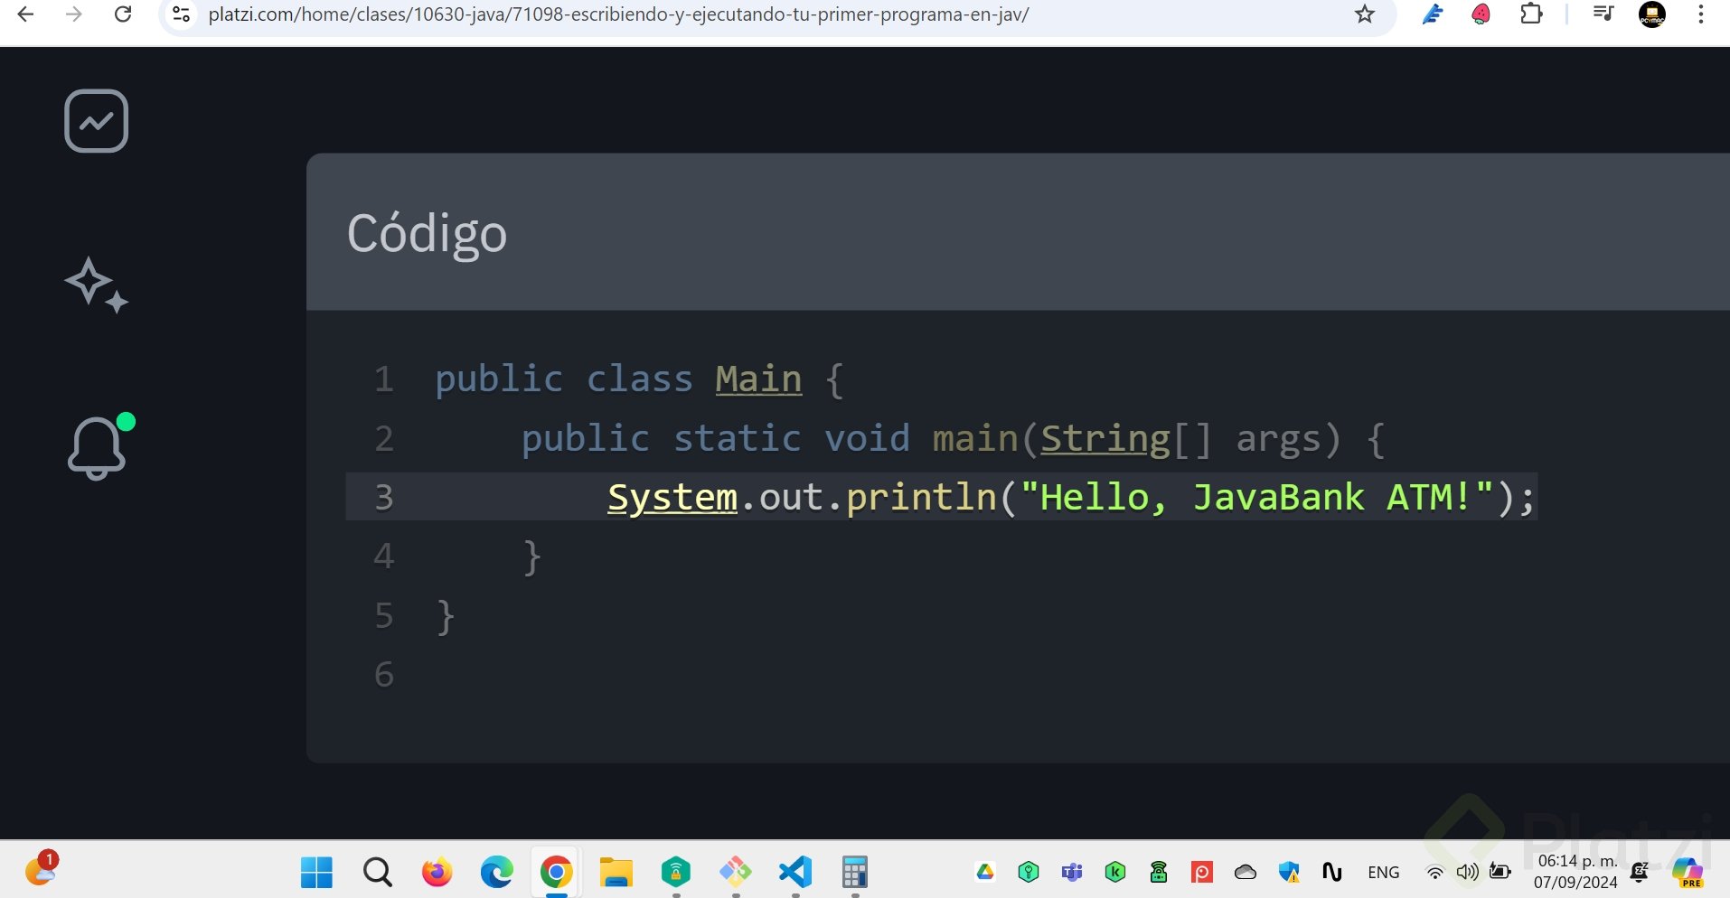Open the colorful diamond app in taskbar
1730x898 pixels.
coord(735,872)
